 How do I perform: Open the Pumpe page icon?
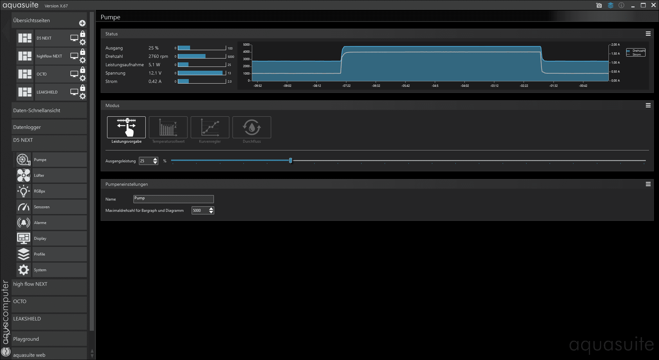tap(23, 160)
